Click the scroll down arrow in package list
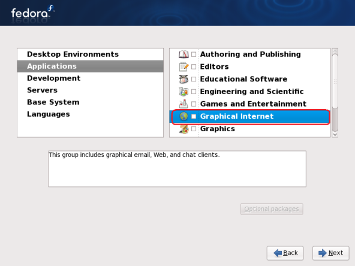355x266 pixels. 335,135
